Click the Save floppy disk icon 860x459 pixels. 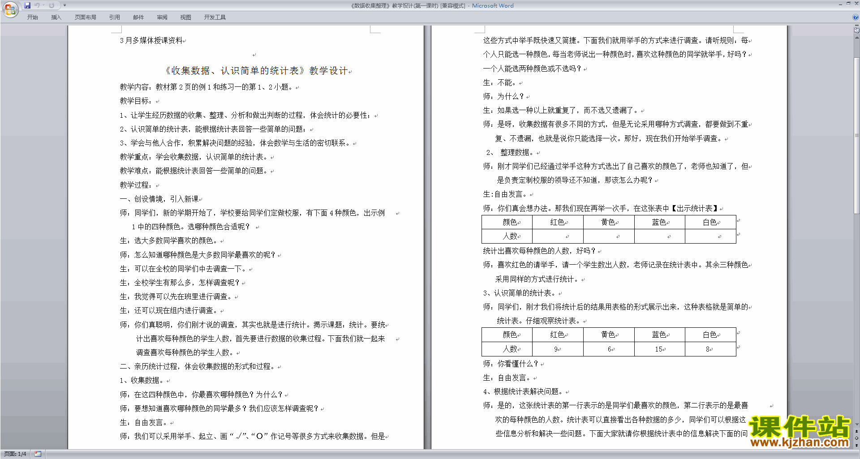pos(27,5)
